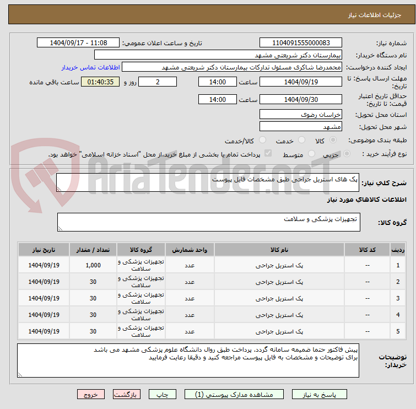Click the response deadline date 1404/09/19 field
Image resolution: width=416 pixels, height=409 pixels.
[301, 82]
